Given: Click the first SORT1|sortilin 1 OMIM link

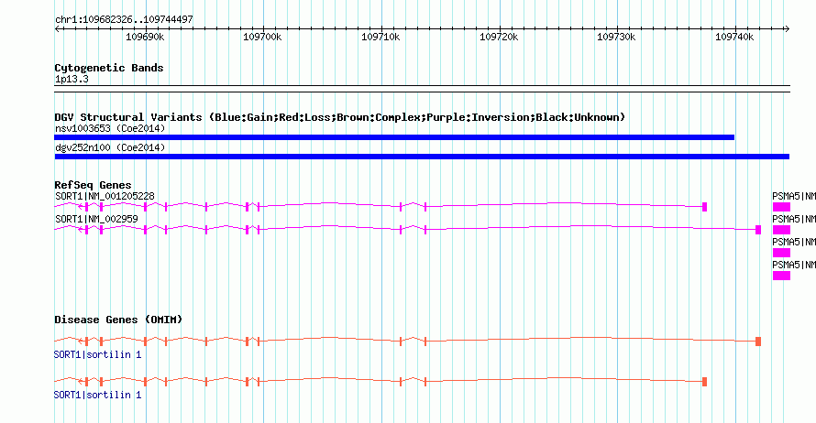Looking at the screenshot, I should click(x=97, y=354).
